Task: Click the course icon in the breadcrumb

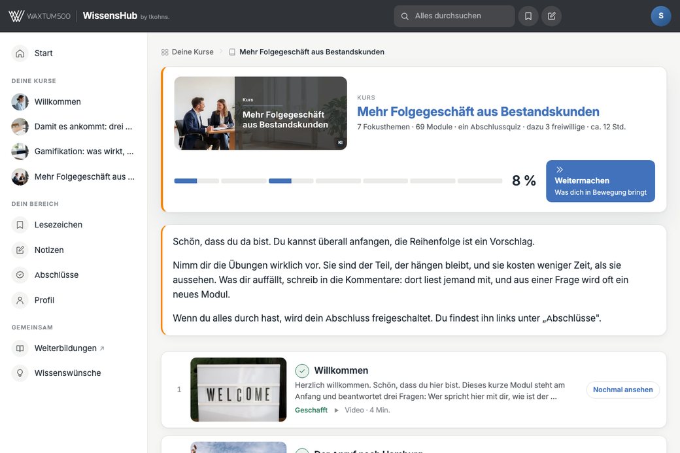Action: 232,52
